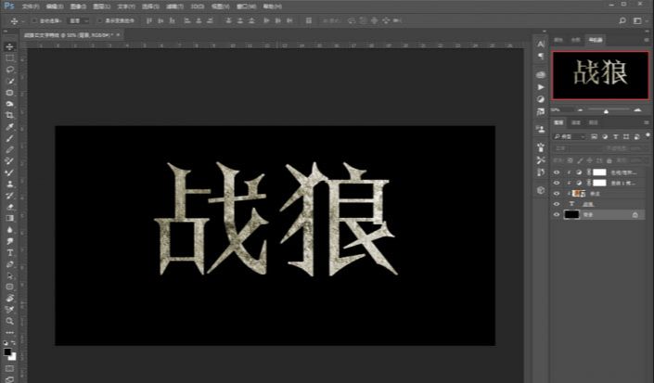
Task: Select the Horizontal Type tool
Action: tap(9, 252)
